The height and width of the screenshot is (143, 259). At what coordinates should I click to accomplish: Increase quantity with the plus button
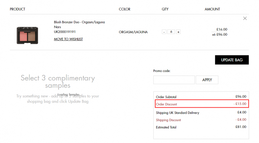178,32
